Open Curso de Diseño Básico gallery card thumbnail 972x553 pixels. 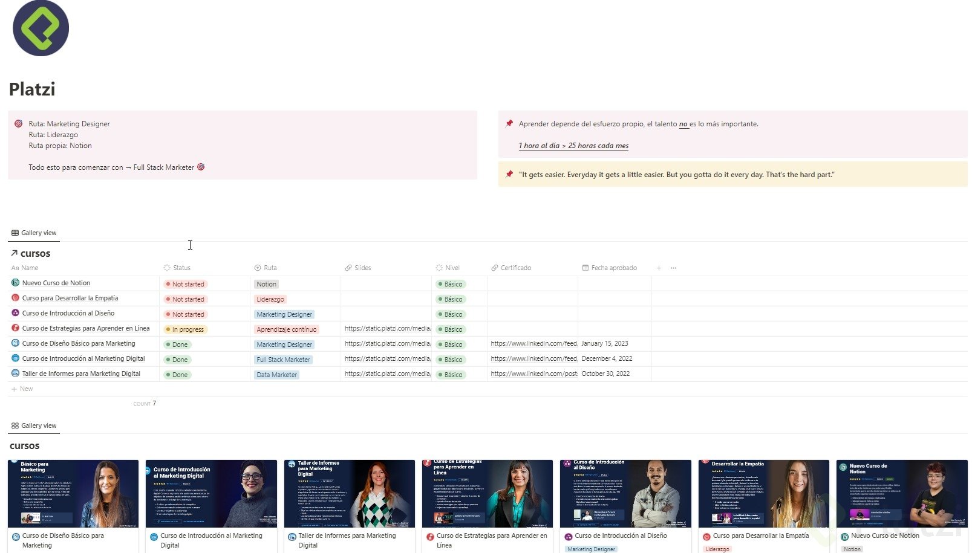coord(73,494)
